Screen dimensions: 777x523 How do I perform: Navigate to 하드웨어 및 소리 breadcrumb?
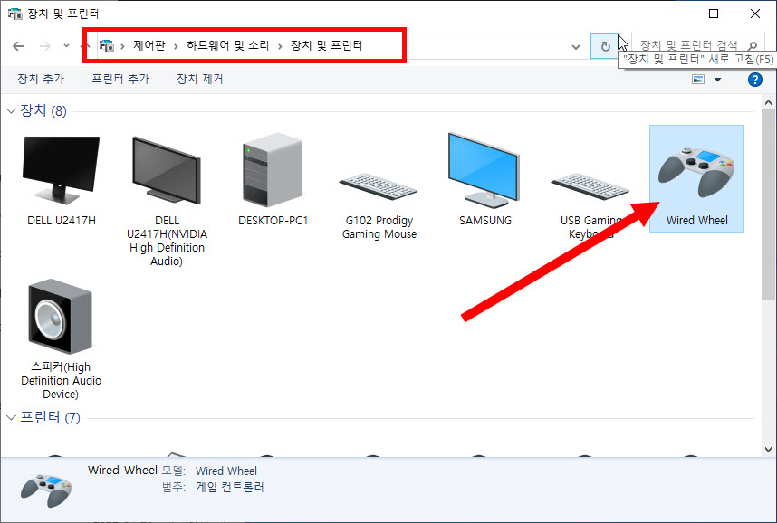pyautogui.click(x=228, y=45)
